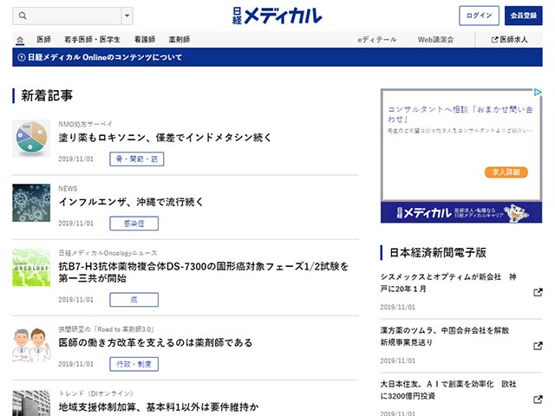The width and height of the screenshot is (555, 416).
Task: Click the circled arrow icon in blue banner
Action: click(x=21, y=57)
